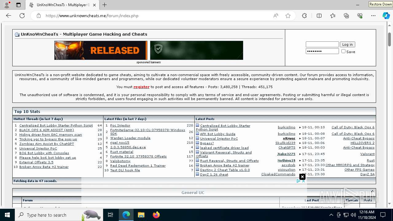This screenshot has width=393, height=221.
Task: Open the notification center icon
Action: point(383,215)
